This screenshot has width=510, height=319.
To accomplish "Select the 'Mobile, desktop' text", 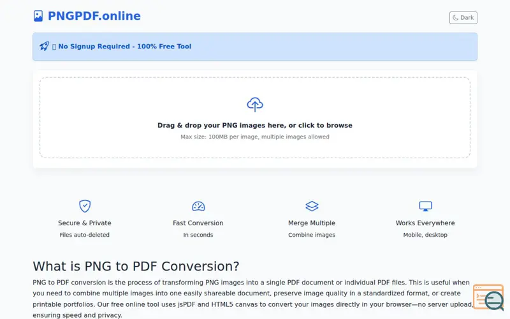I will pyautogui.click(x=425, y=235).
